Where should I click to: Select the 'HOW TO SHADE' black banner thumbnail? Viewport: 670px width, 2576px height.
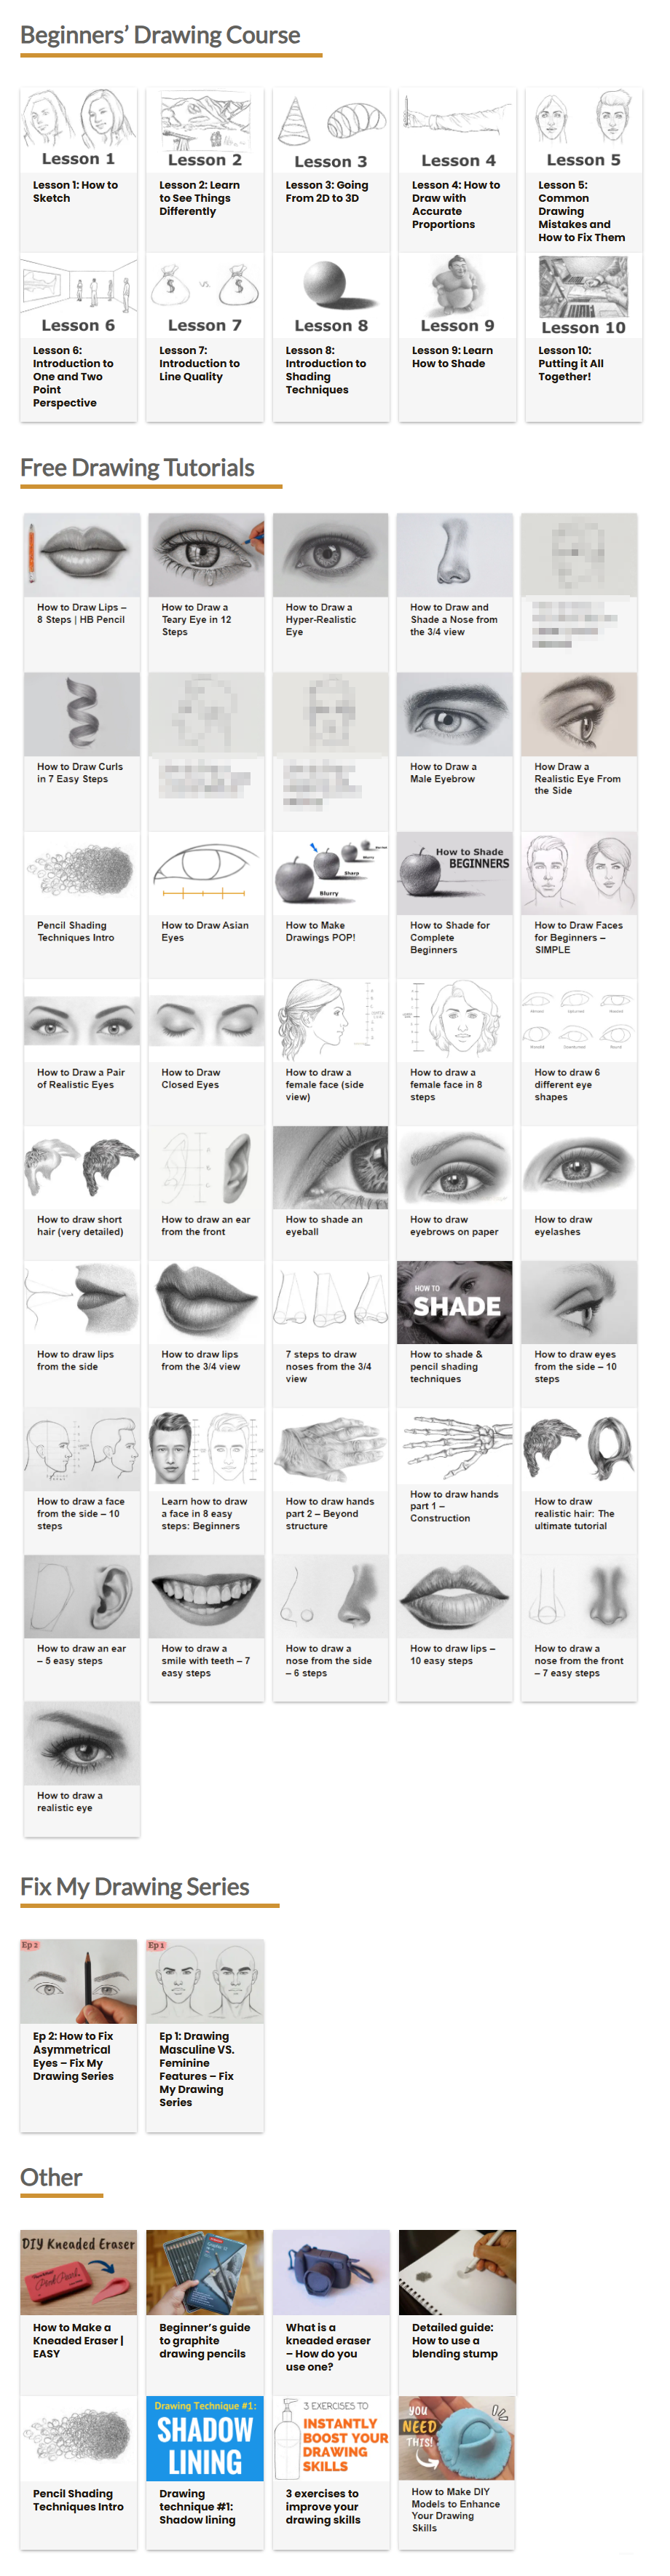pyautogui.click(x=455, y=1302)
